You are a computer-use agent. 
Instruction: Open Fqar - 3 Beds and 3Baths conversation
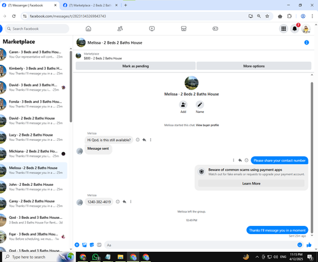point(34,237)
